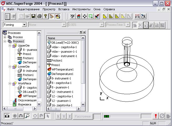The image size is (172, 126).
Task: Click the red exclamation mark icon
Action: pyautogui.click(x=155, y=116)
